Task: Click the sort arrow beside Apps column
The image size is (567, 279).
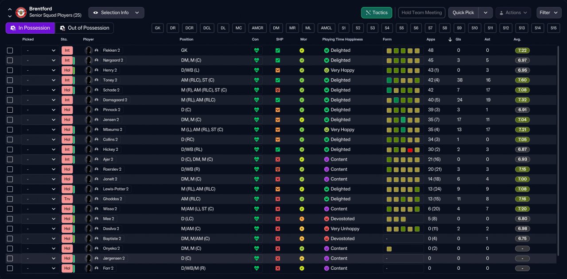Action: click(x=450, y=39)
